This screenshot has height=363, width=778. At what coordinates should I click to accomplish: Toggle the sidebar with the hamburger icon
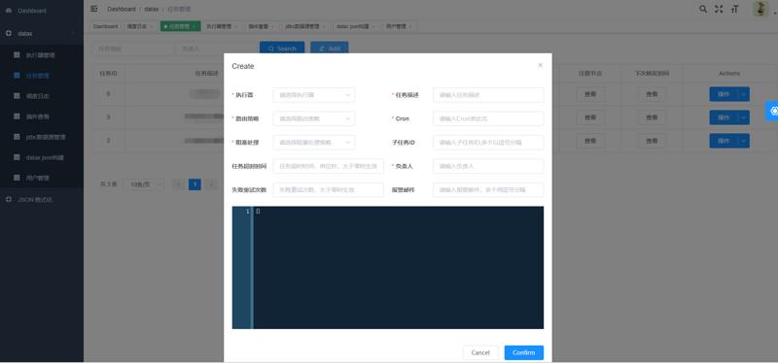[94, 9]
